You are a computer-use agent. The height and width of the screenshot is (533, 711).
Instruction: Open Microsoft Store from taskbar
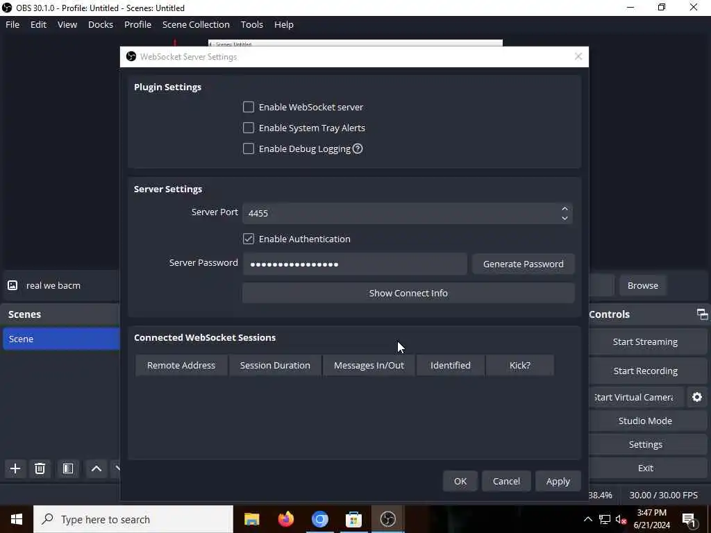pos(353,519)
